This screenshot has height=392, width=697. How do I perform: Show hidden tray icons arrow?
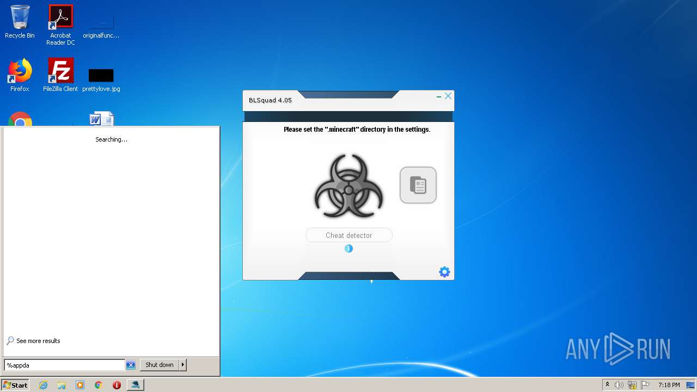pos(607,384)
